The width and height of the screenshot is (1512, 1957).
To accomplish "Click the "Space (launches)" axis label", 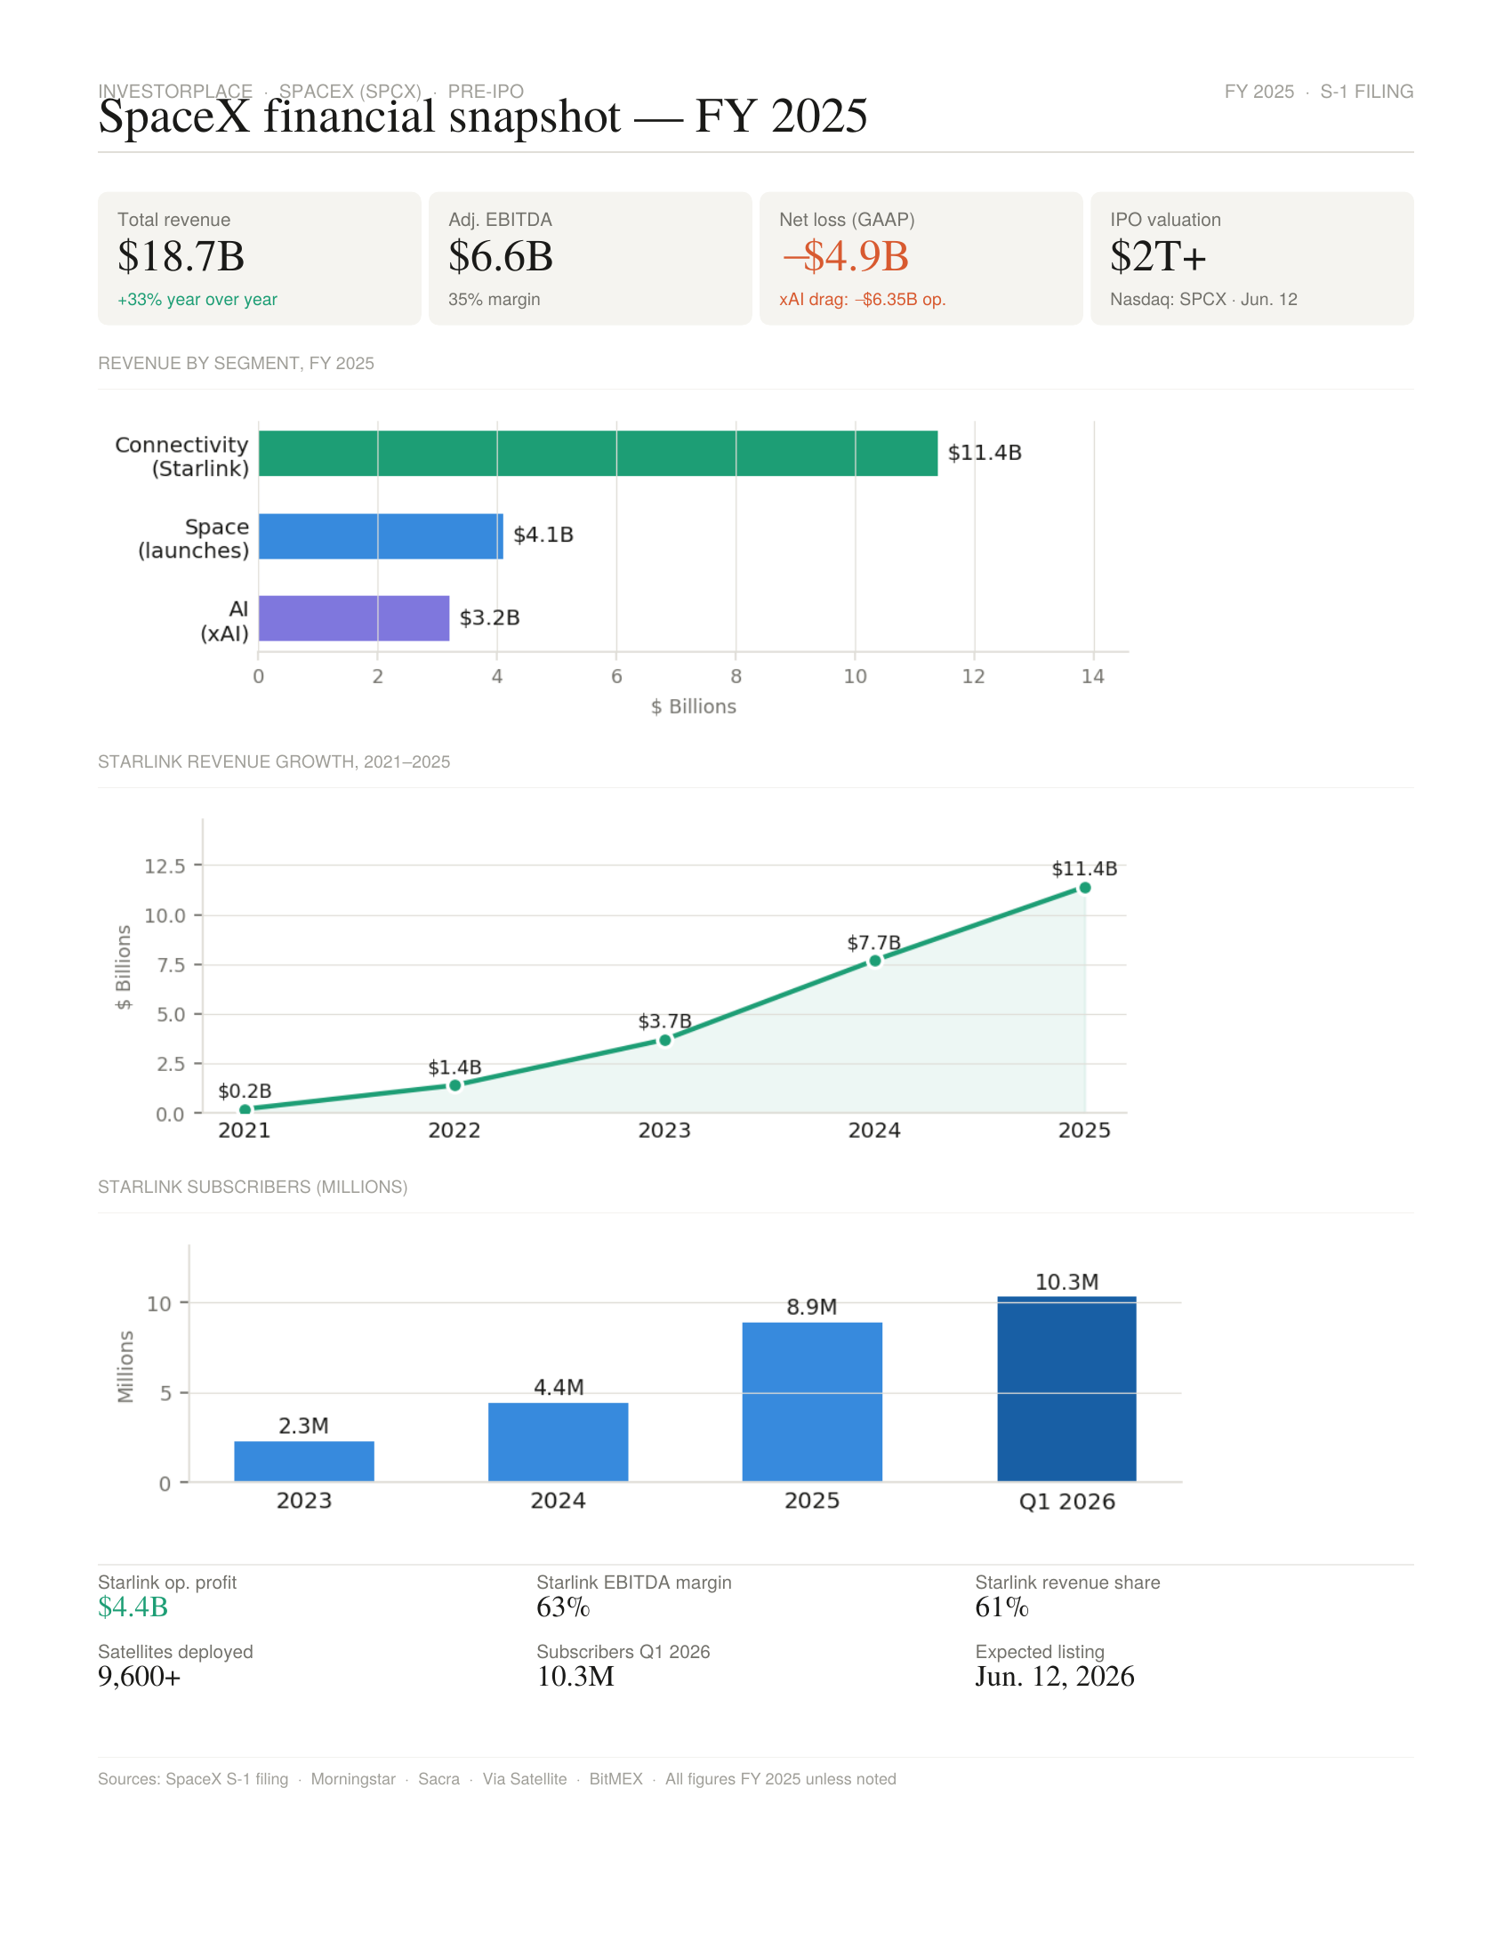I will pyautogui.click(x=194, y=538).
